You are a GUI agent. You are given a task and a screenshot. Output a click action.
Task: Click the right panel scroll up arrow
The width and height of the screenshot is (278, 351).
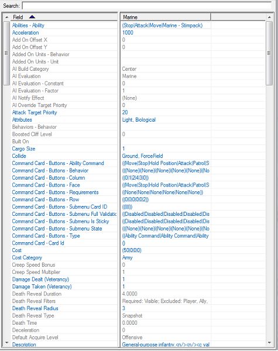point(269,17)
